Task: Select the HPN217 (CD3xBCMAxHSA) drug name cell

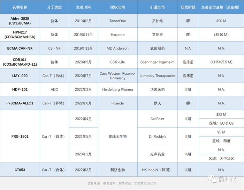Action: 20,35
